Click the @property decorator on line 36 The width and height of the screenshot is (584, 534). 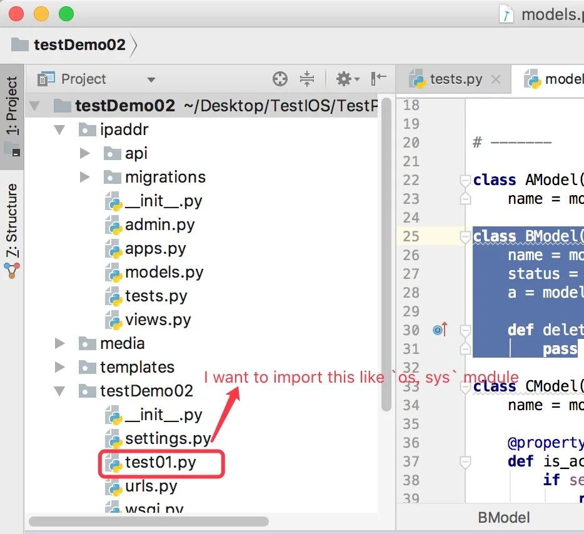coord(545,443)
